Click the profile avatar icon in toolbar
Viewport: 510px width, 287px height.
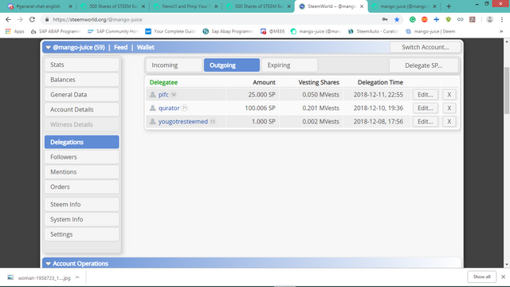[x=489, y=19]
